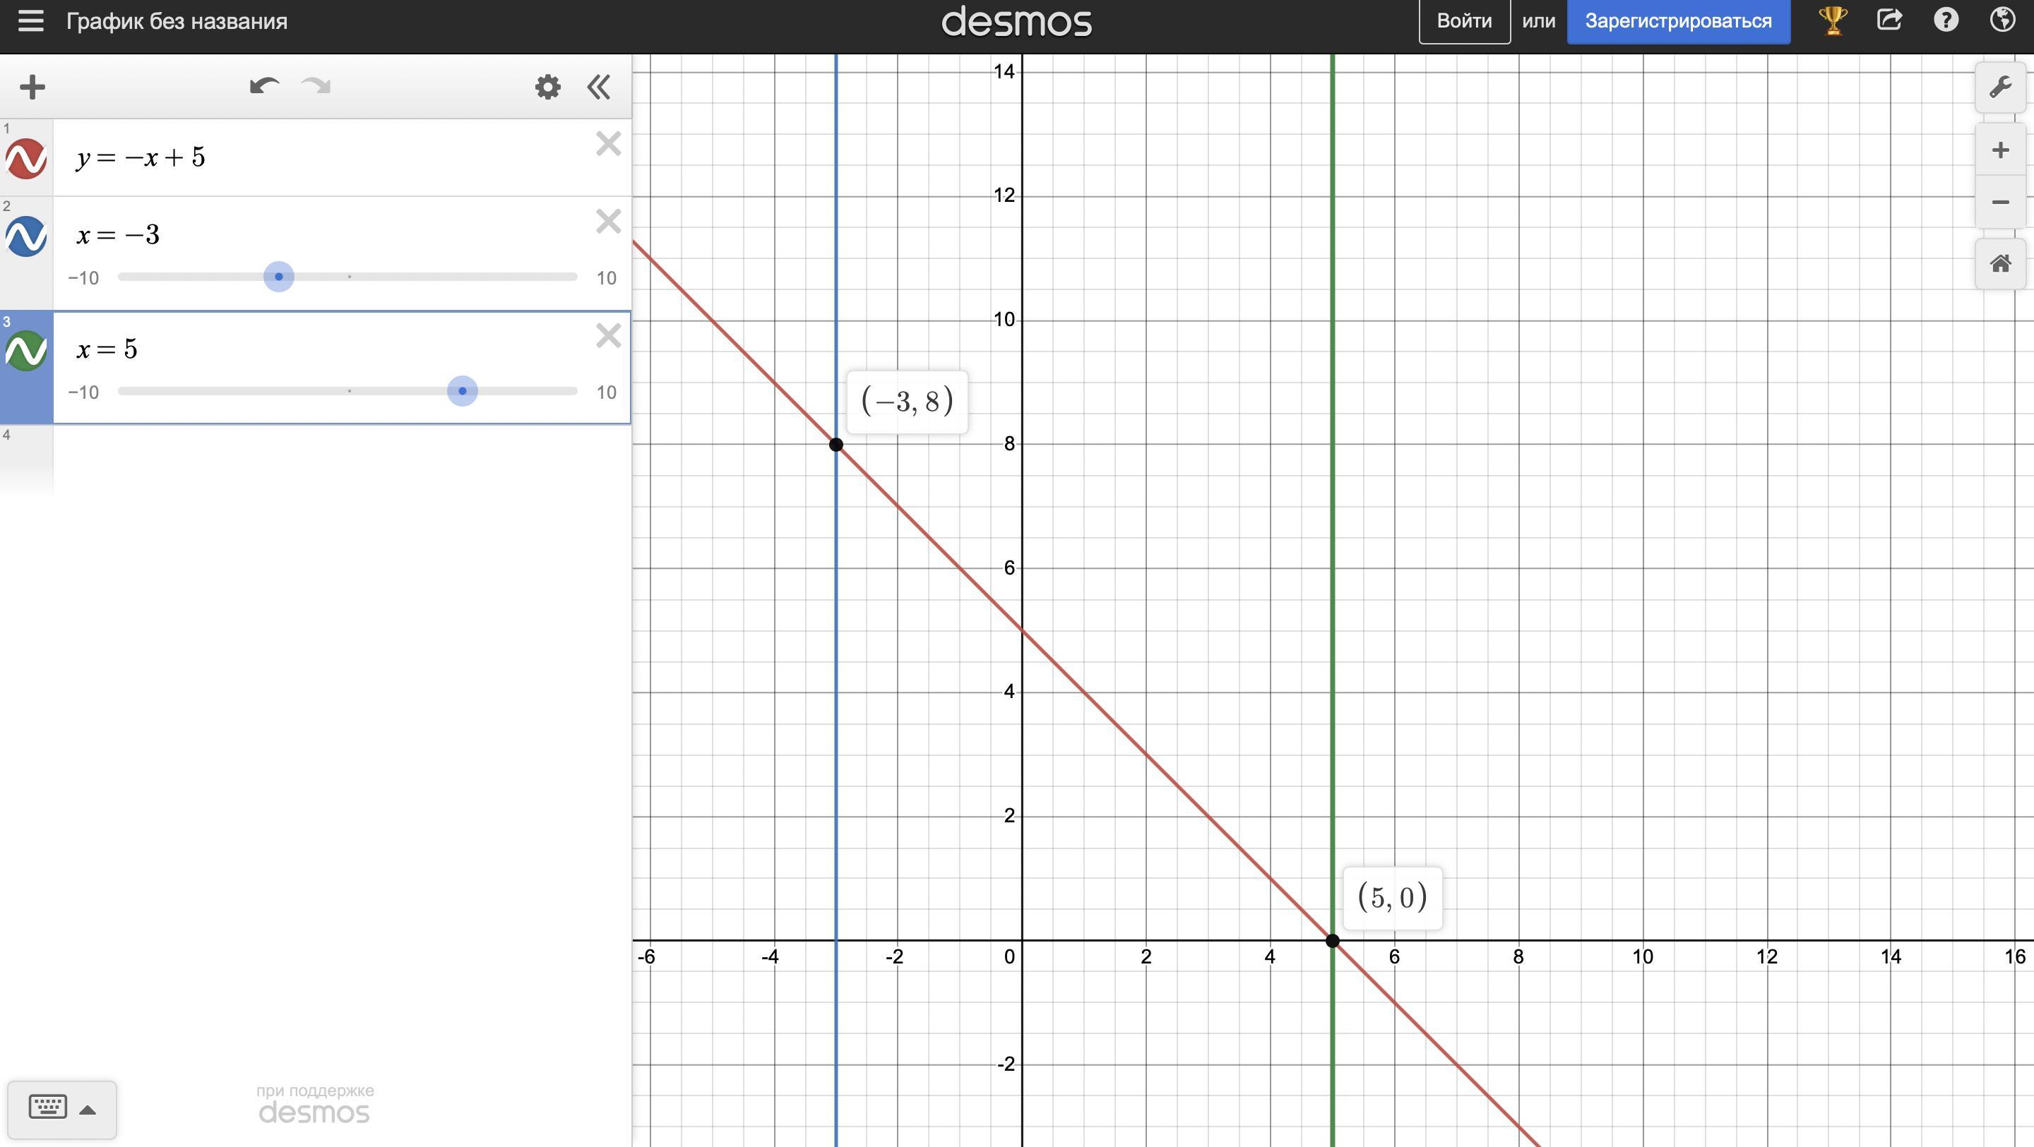Toggle visibility of green line x=5
The image size is (2034, 1147).
pos(26,351)
